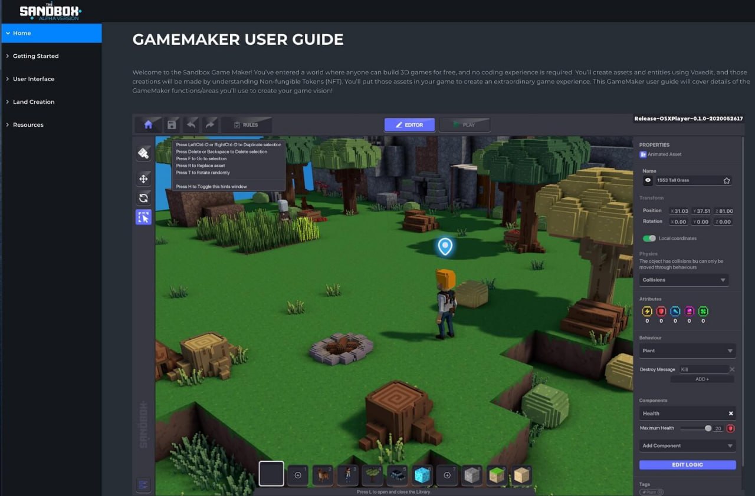Select the Move tool icon
The height and width of the screenshot is (496, 755).
tap(143, 178)
